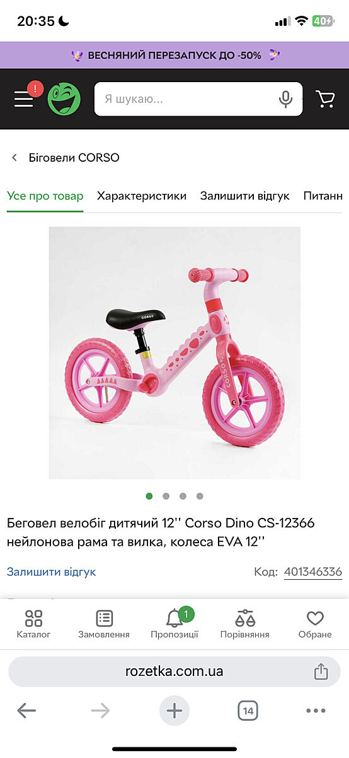Switch to the Характеристики tab
The height and width of the screenshot is (758, 349).
click(x=142, y=196)
